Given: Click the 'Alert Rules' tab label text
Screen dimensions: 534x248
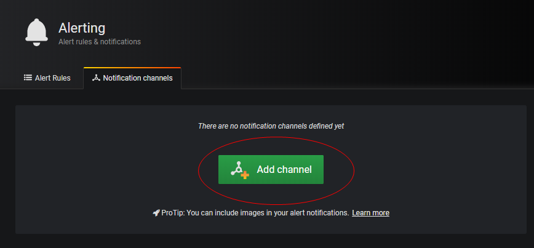Looking at the screenshot, I should point(53,78).
